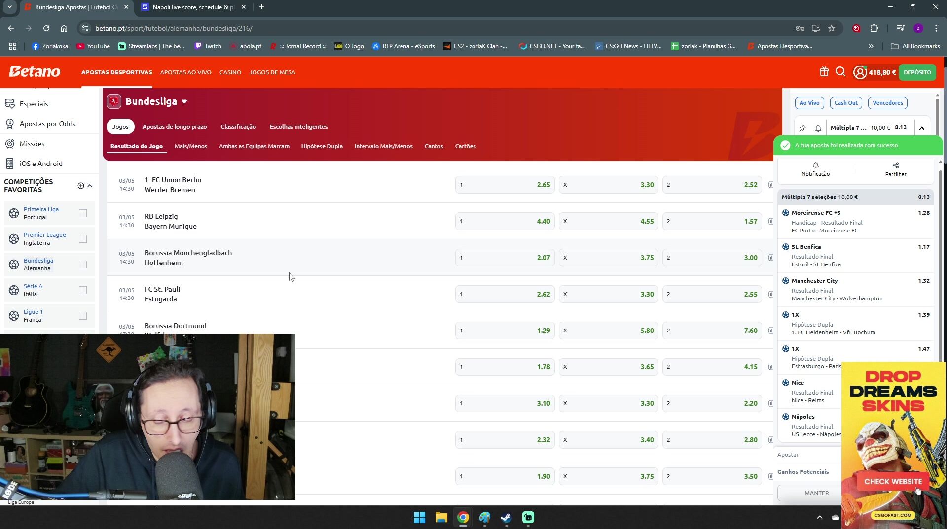Screen dimensions: 947x529
Task: Open the Chrome home button
Action: [64, 28]
